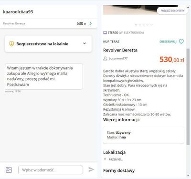Click the location pin by PRZEMYŚL
The height and width of the screenshot is (179, 191).
(x=105, y=159)
